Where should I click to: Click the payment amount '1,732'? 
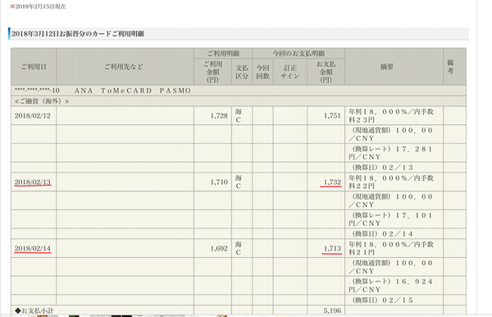point(332,182)
